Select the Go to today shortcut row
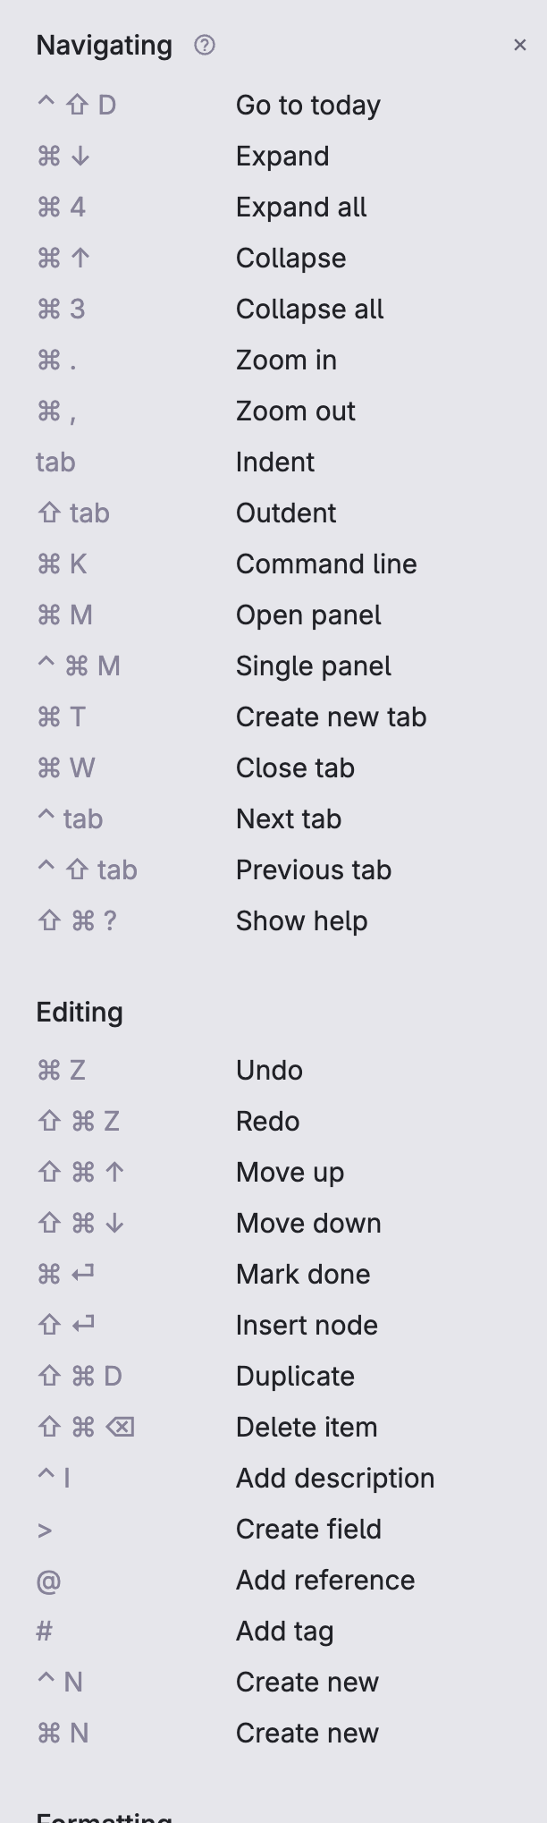Screen dimensions: 547x1823 (x=307, y=105)
